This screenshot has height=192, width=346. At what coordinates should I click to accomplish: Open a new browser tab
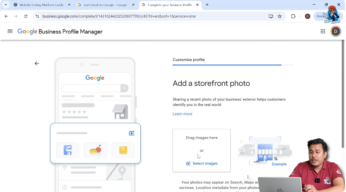pos(207,5)
